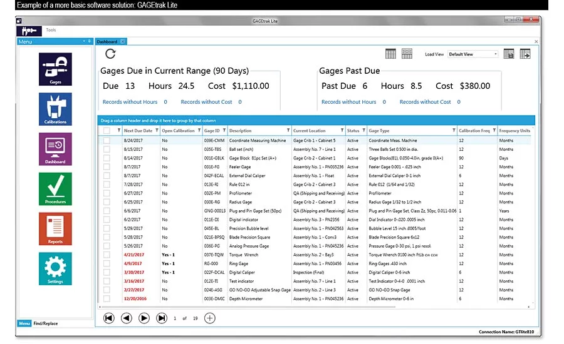
Task: Close the dashboard panel with X
Action: pos(536,42)
